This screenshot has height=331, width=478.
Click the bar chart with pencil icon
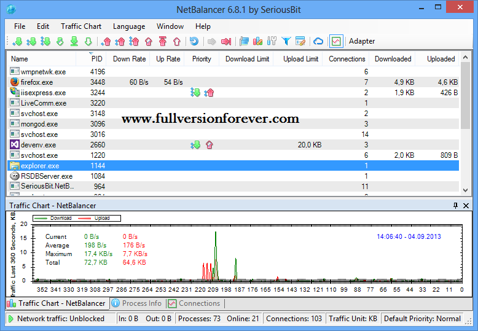257,41
